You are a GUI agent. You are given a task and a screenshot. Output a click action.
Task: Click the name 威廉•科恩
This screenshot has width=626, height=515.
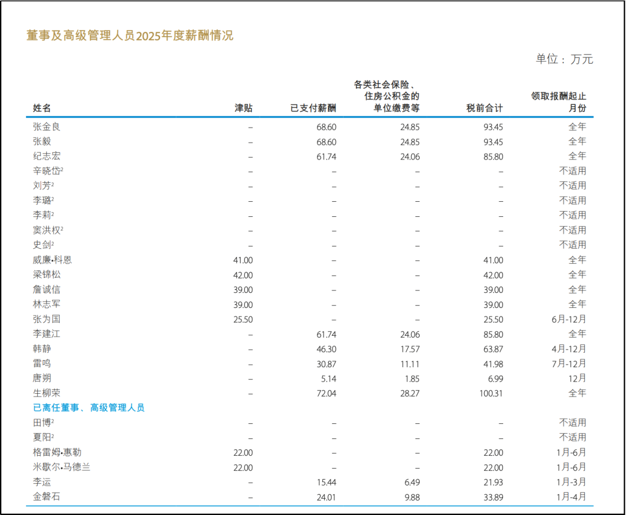(53, 260)
